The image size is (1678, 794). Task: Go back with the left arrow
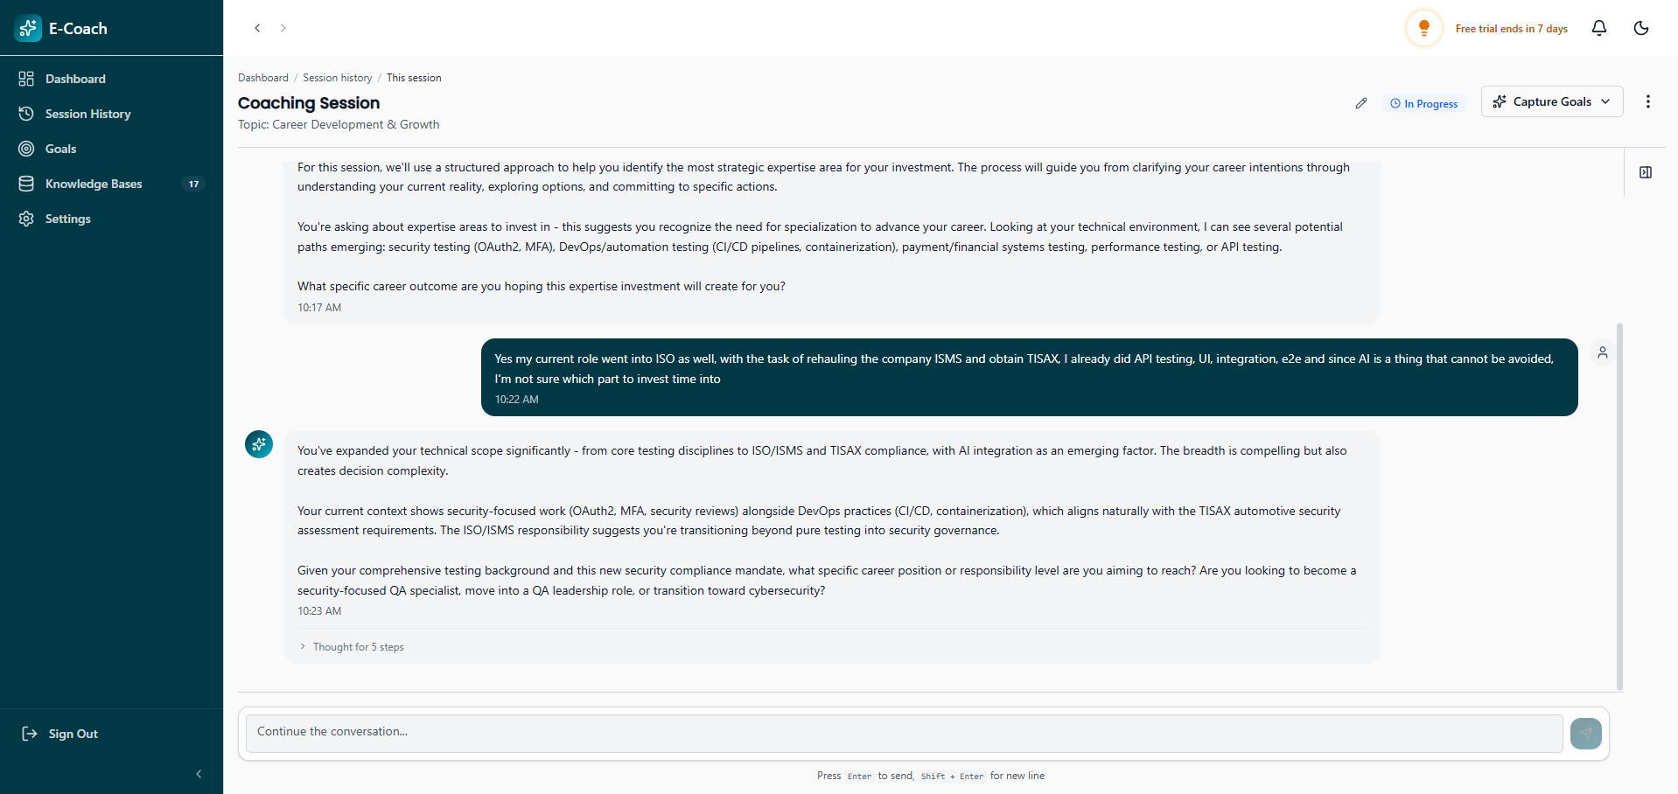click(257, 28)
